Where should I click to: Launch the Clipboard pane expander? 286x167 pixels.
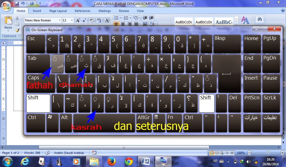click(x=20, y=36)
